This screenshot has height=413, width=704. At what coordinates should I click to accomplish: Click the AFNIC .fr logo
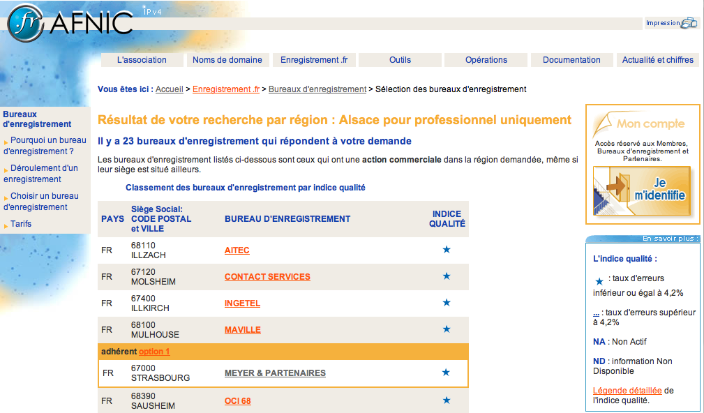coord(70,22)
